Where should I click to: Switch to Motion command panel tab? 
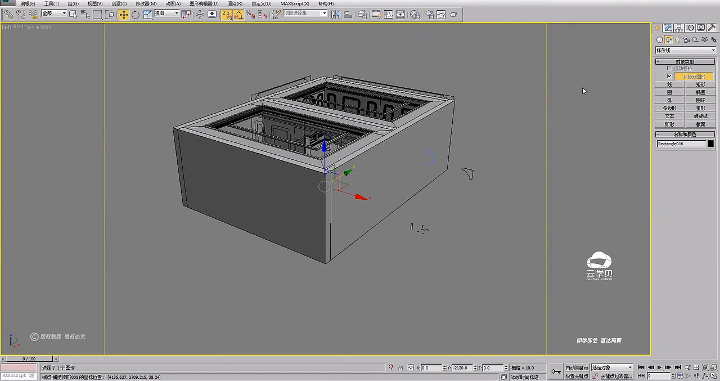pos(691,28)
